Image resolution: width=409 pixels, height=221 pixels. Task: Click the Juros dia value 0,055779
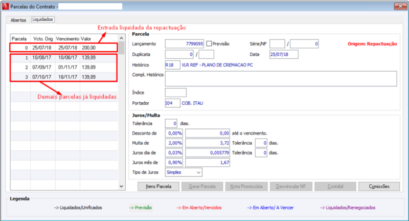coord(208,153)
